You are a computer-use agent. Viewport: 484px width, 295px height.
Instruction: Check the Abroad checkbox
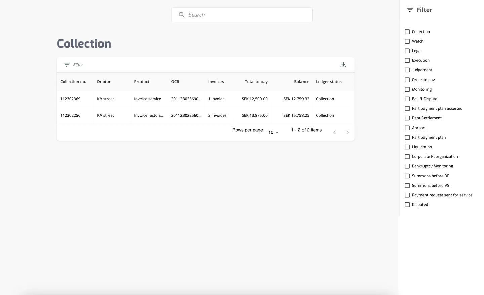tap(407, 128)
